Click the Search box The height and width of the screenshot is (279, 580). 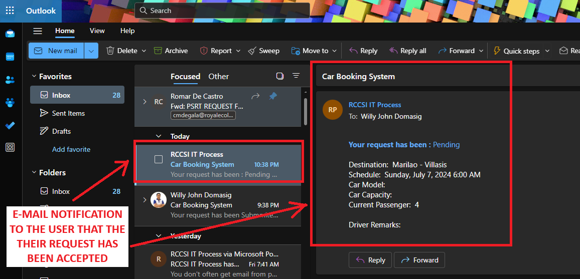(222, 11)
